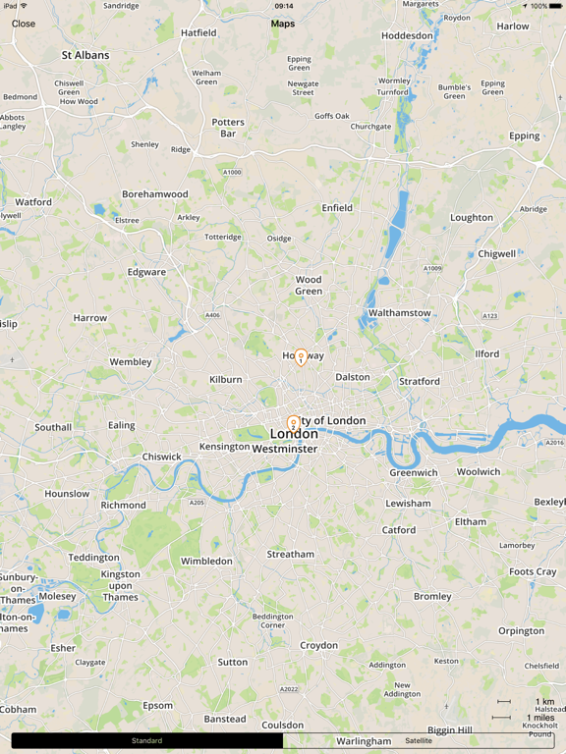
Task: Close the Maps view
Action: coord(24,24)
